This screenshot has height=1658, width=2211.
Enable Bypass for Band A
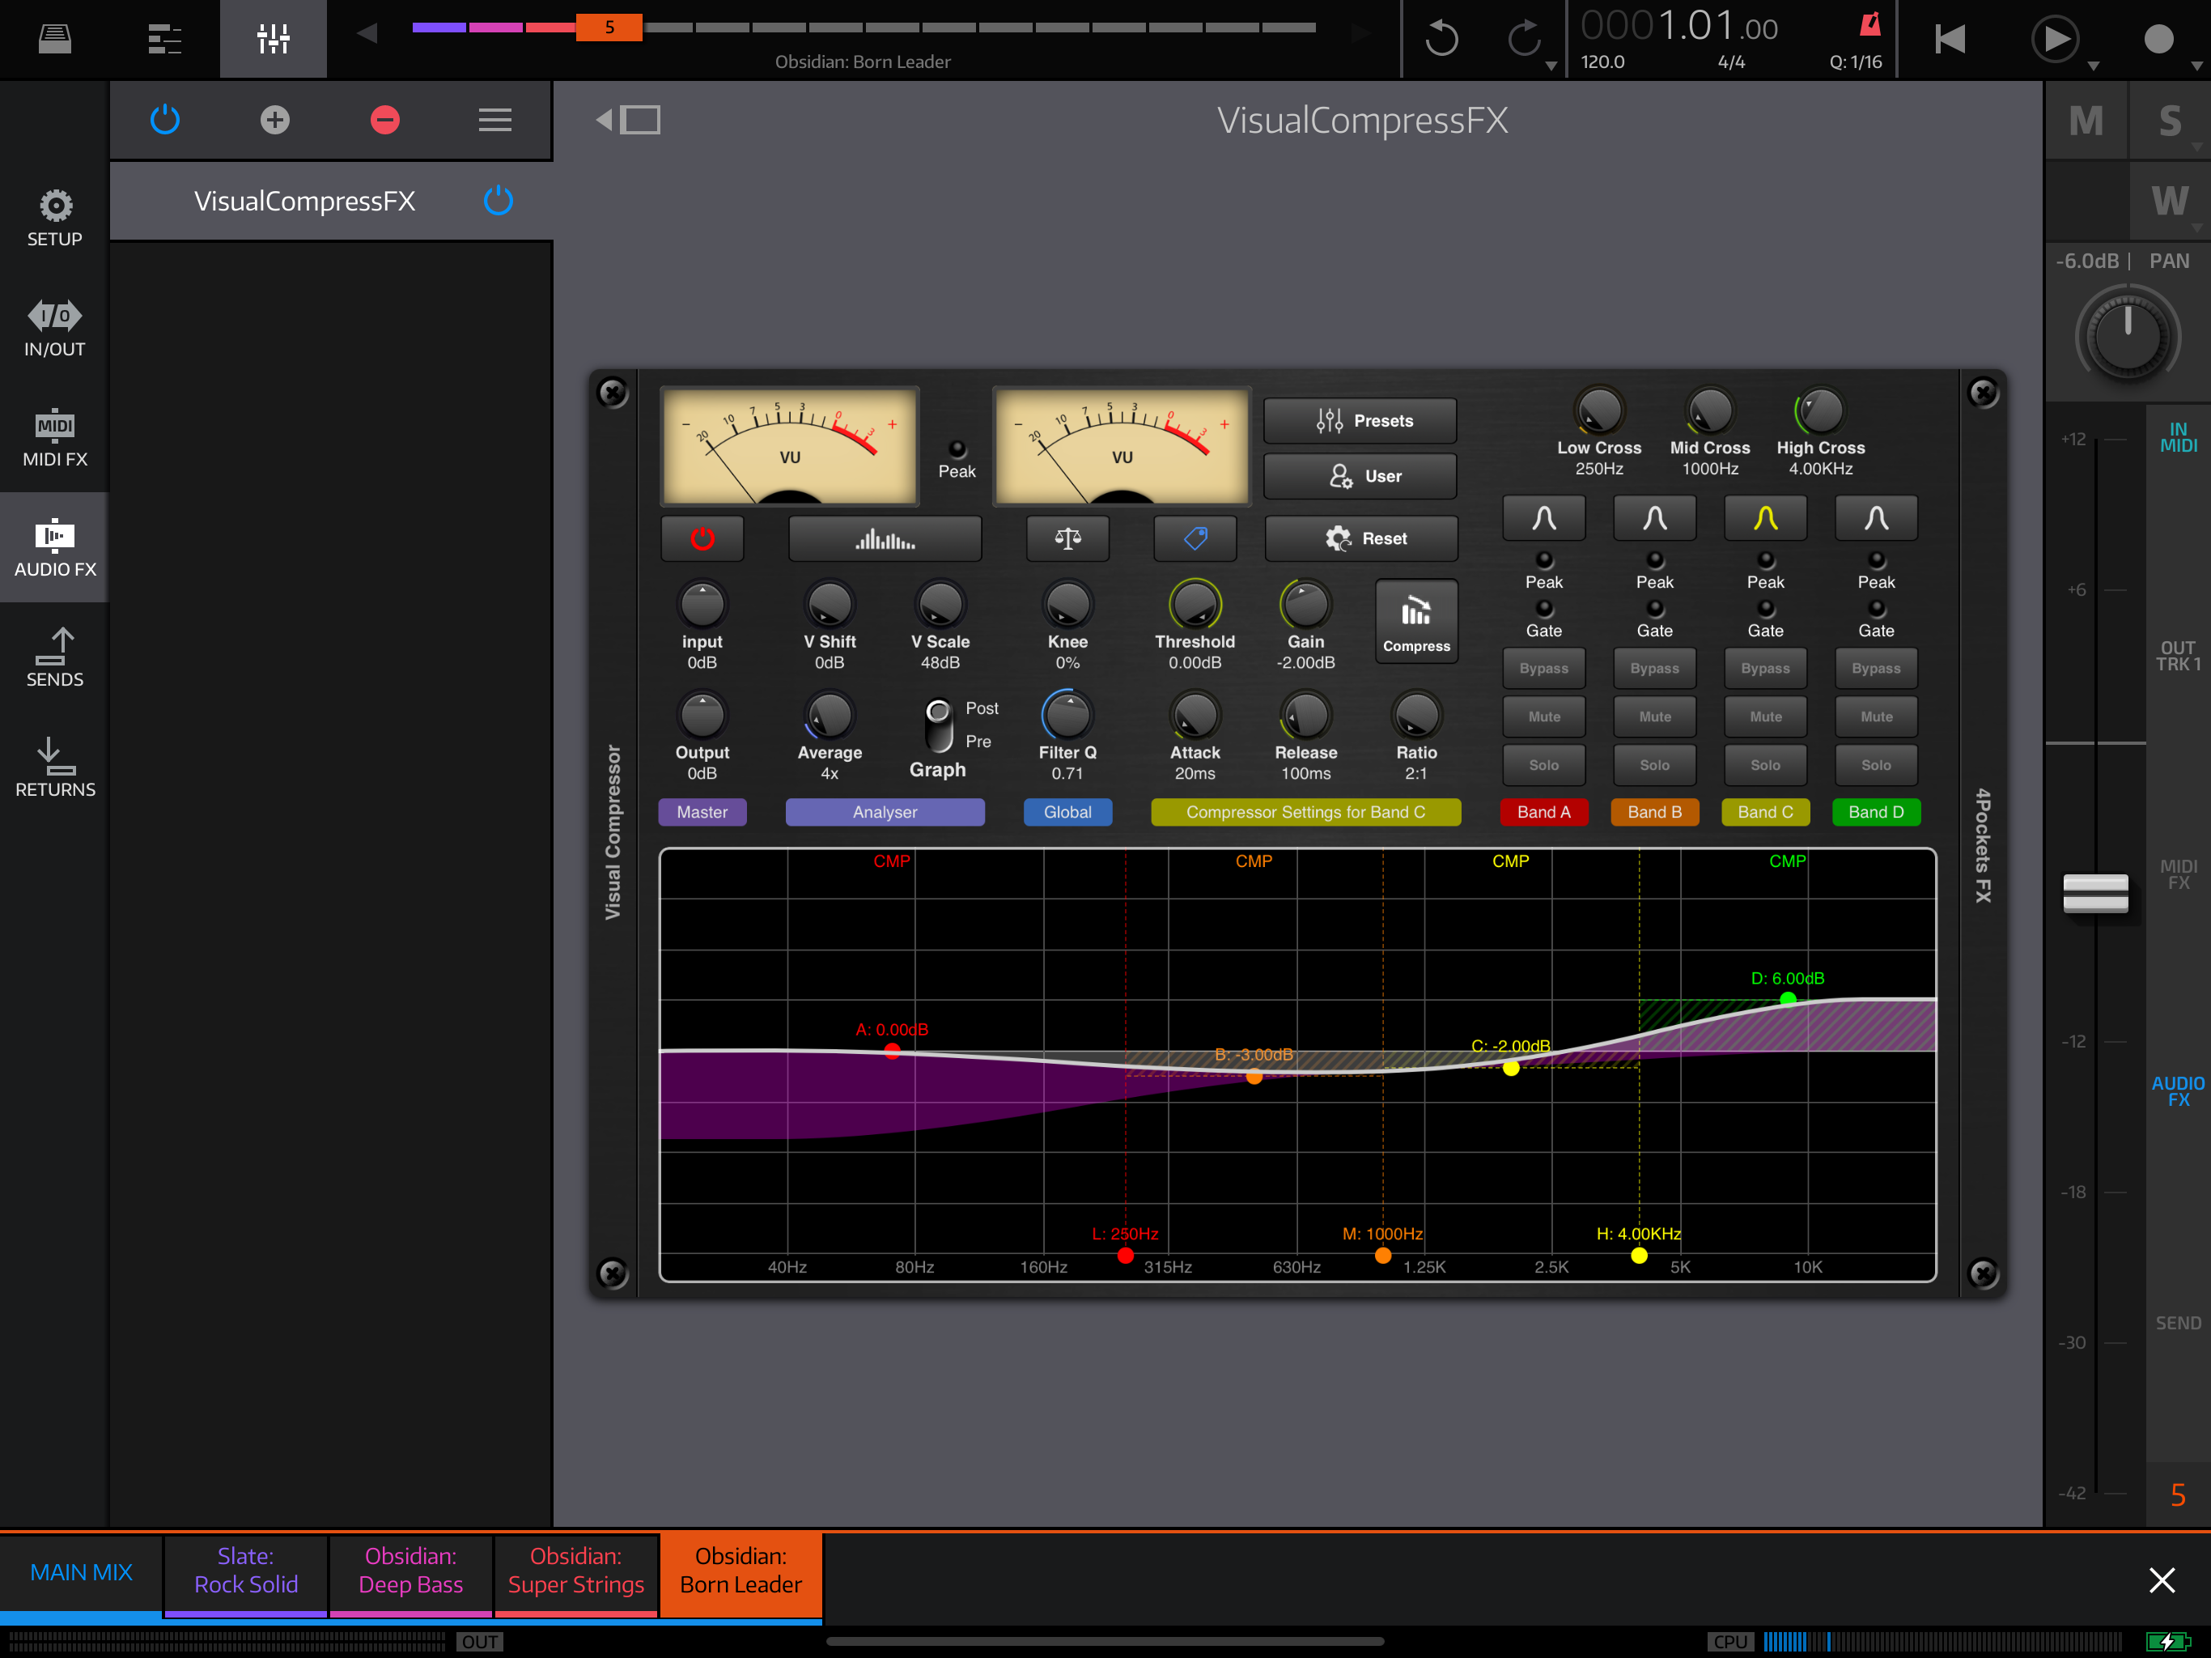[1543, 668]
